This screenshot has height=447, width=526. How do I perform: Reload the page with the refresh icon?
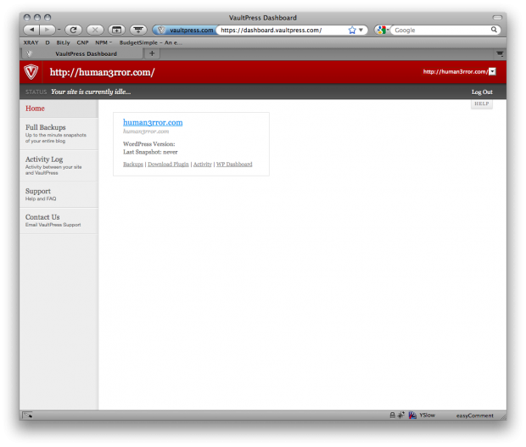pos(73,30)
